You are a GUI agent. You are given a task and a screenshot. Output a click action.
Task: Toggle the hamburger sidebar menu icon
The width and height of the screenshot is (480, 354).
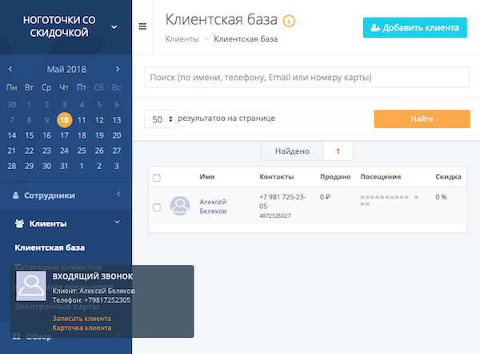pos(142,26)
